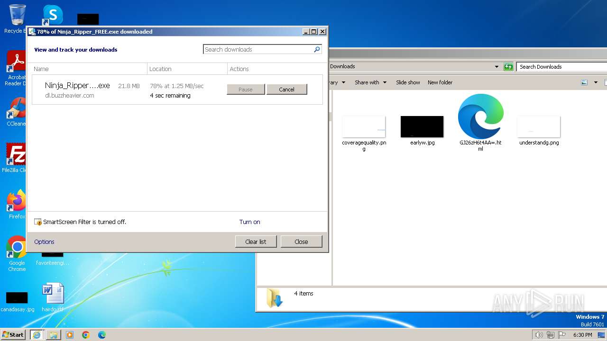Click the search magnifier icon in downloads

(317, 49)
